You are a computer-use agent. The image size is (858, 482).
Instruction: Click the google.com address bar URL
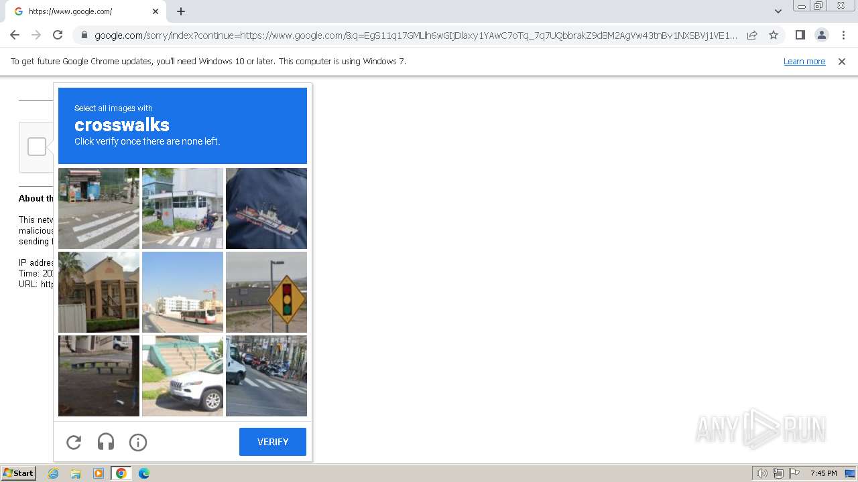click(x=416, y=35)
